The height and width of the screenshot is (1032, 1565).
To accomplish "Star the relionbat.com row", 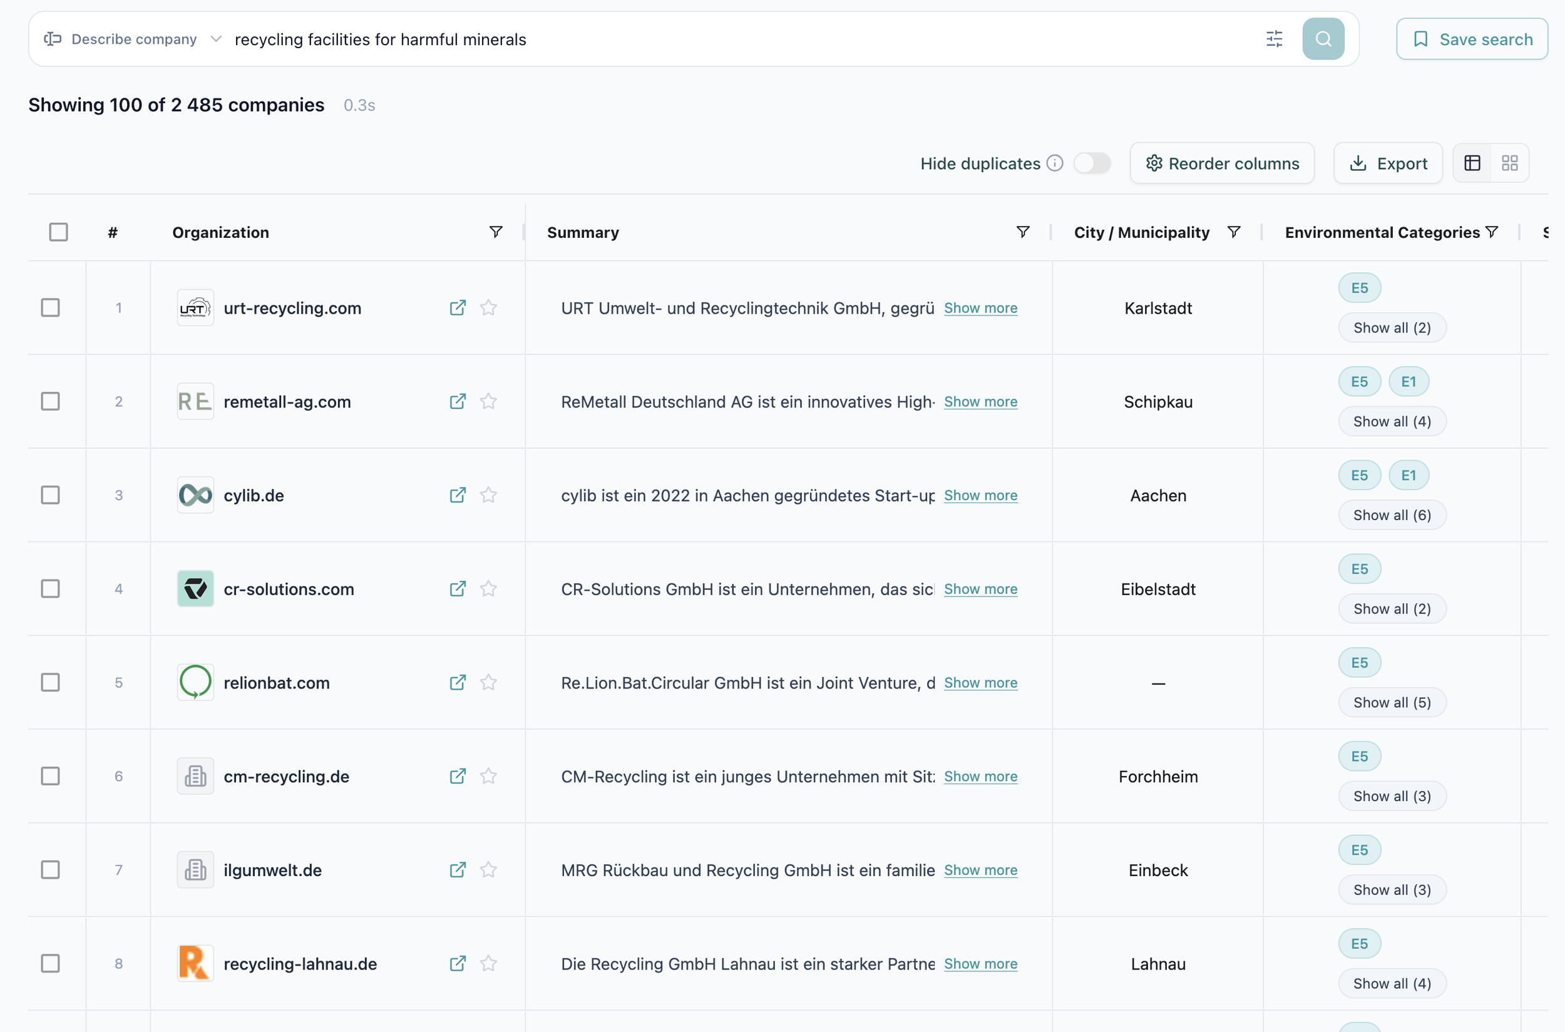I will pos(488,683).
